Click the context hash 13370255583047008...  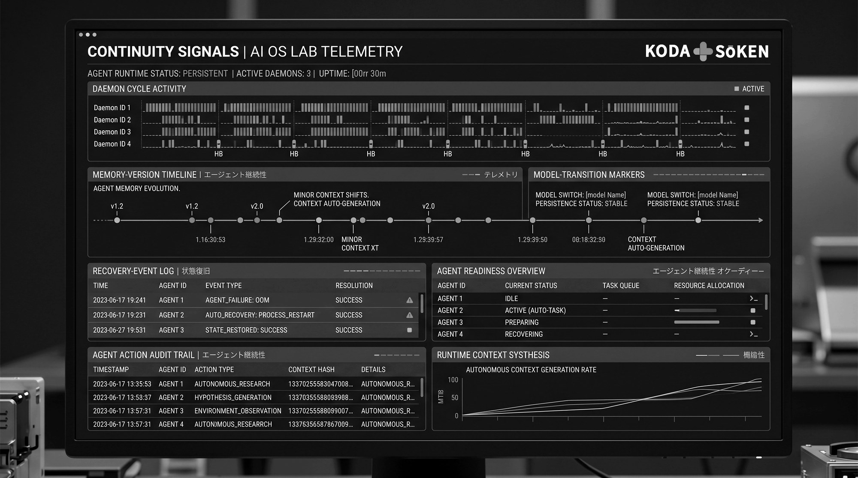[x=320, y=384]
